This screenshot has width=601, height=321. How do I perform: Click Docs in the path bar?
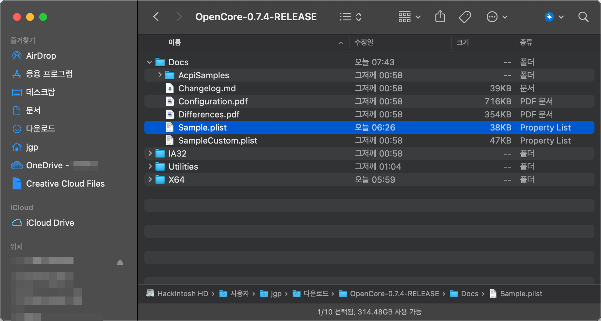pyautogui.click(x=464, y=294)
